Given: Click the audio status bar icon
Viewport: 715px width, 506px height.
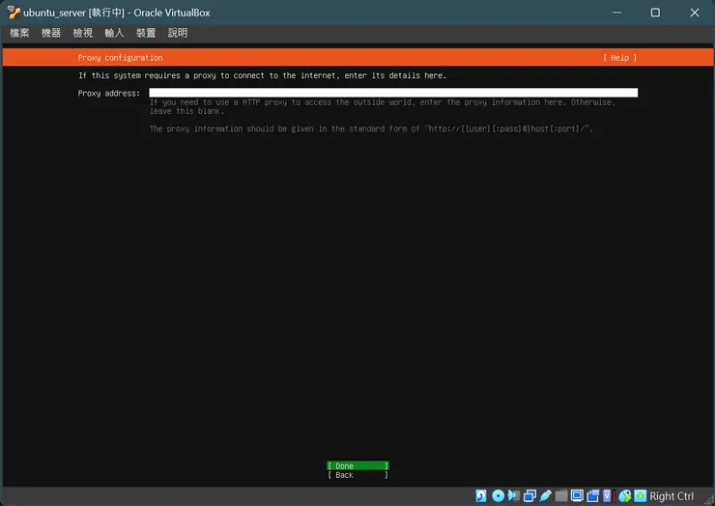Looking at the screenshot, I should tap(513, 495).
